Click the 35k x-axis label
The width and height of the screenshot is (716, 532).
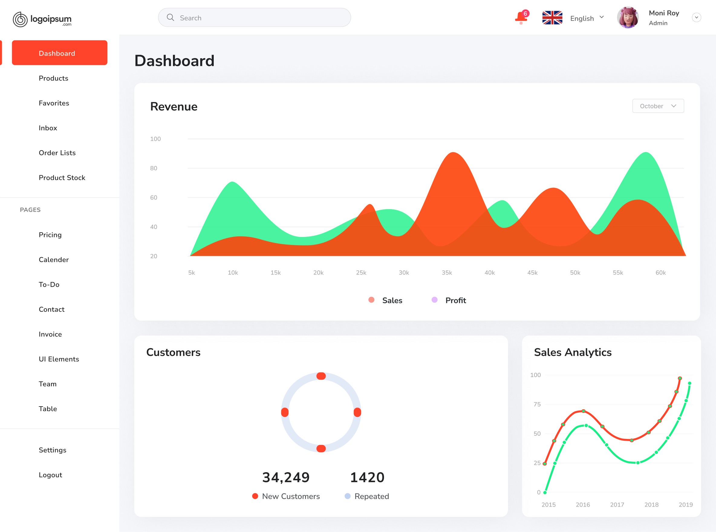[x=447, y=273]
